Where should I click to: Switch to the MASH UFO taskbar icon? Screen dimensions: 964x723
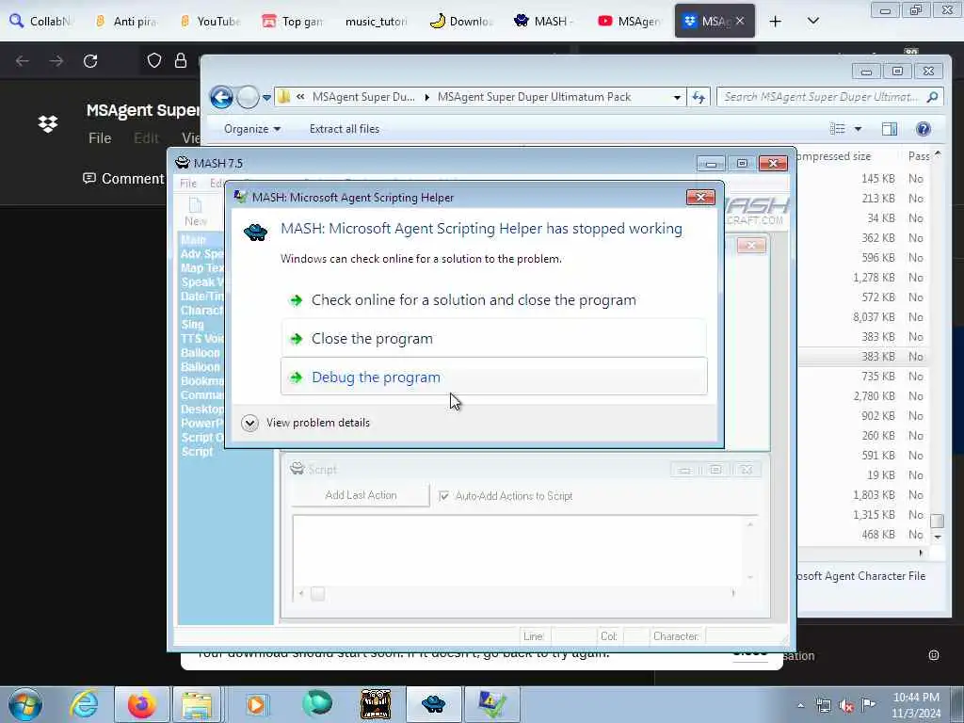tap(433, 704)
